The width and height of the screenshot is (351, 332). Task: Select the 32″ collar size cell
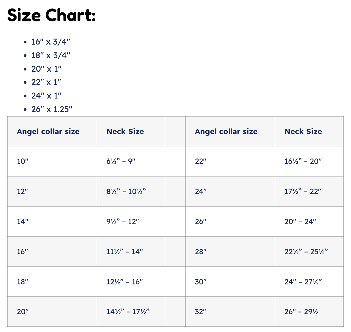pyautogui.click(x=230, y=312)
